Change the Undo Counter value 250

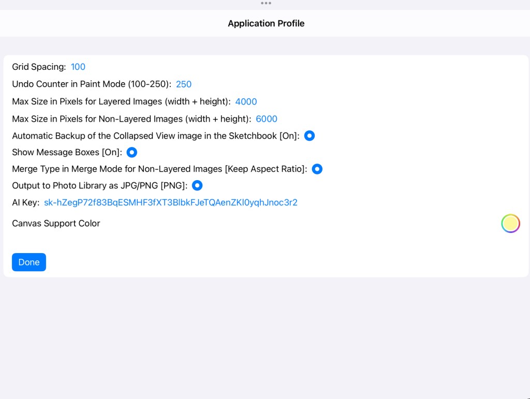tap(184, 84)
